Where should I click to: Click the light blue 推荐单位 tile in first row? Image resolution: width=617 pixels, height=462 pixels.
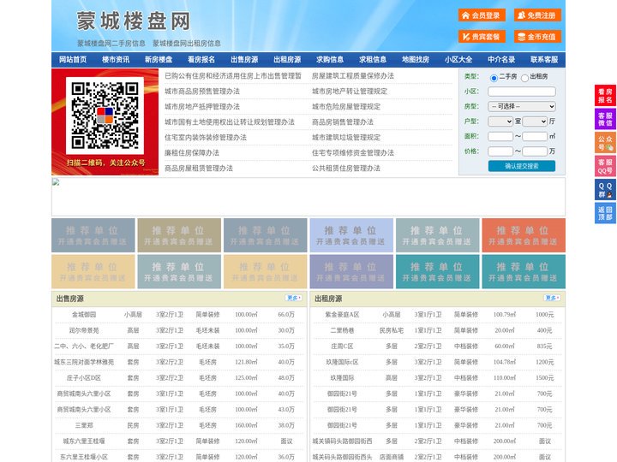pos(351,235)
